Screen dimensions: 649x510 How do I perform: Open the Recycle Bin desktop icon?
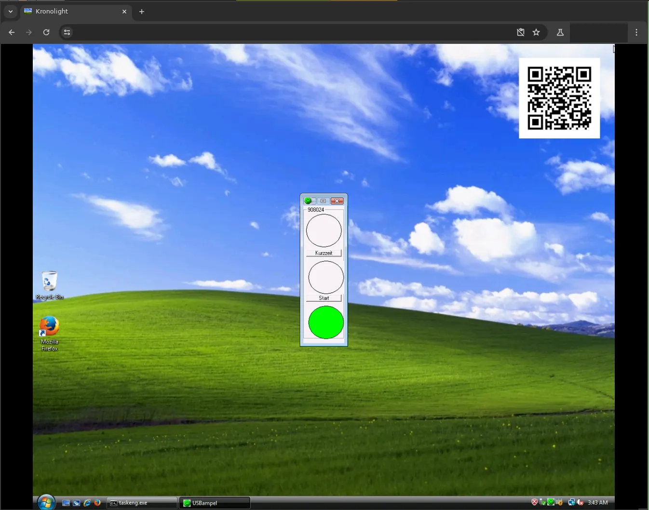[x=49, y=285]
